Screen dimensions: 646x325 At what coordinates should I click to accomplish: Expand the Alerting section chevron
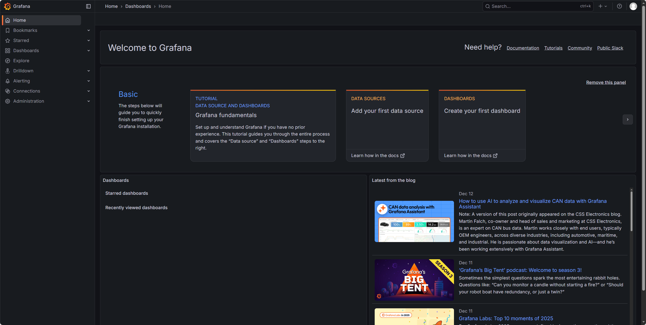coord(89,81)
